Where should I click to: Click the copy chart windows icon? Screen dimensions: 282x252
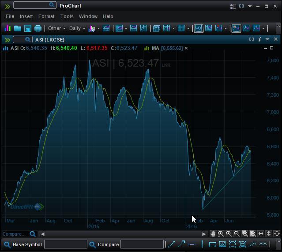point(157,28)
